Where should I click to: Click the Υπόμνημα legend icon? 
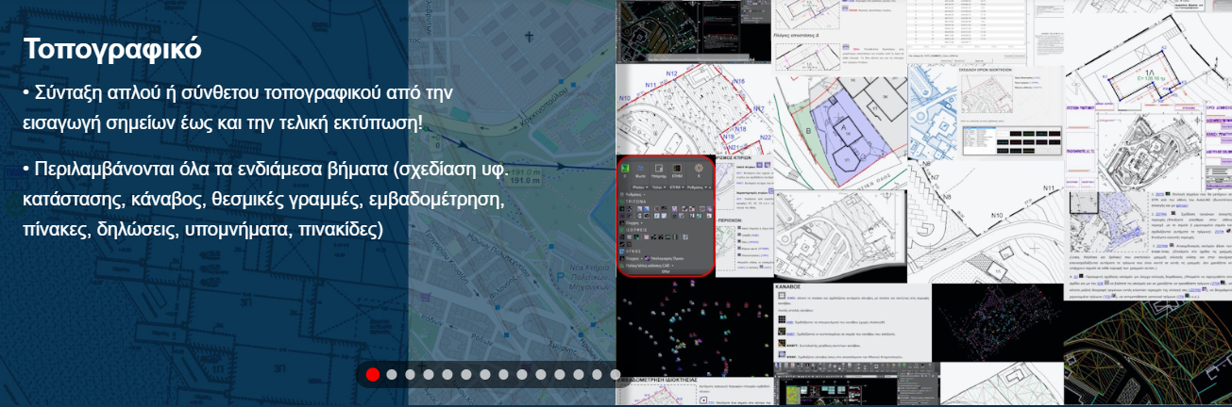pos(659,168)
